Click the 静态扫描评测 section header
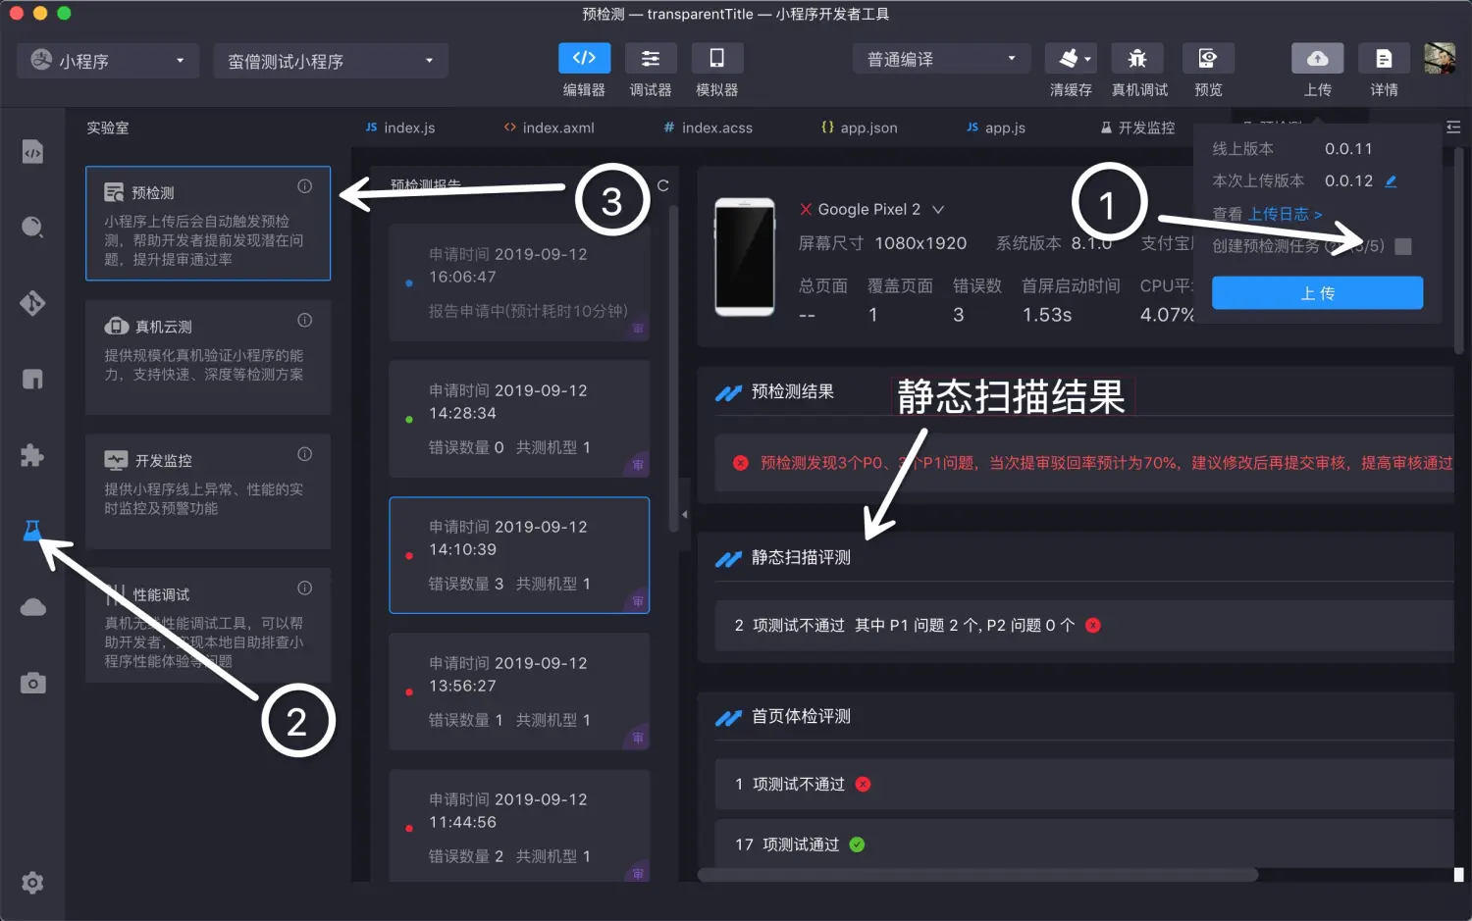Image resolution: width=1472 pixels, height=921 pixels. pos(801,557)
